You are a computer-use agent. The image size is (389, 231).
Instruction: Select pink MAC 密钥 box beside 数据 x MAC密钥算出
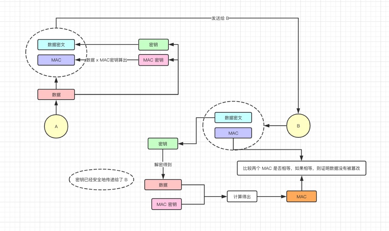coord(153,60)
